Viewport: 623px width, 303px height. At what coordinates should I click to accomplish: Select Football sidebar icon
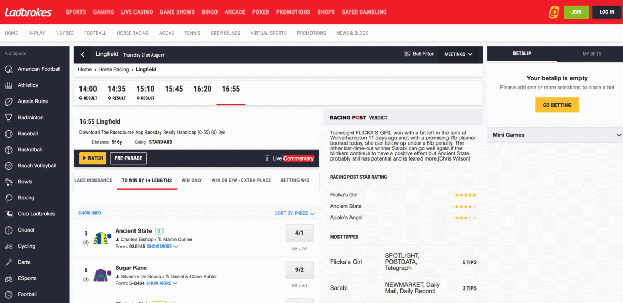(9, 294)
